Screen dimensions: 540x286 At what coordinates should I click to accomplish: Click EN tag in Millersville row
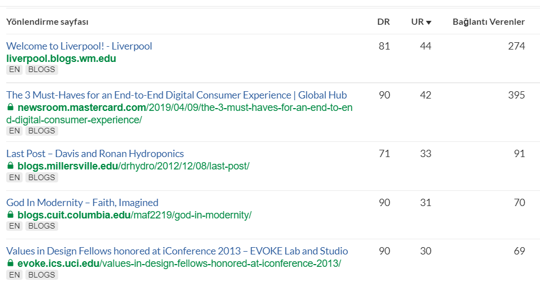[x=15, y=177]
